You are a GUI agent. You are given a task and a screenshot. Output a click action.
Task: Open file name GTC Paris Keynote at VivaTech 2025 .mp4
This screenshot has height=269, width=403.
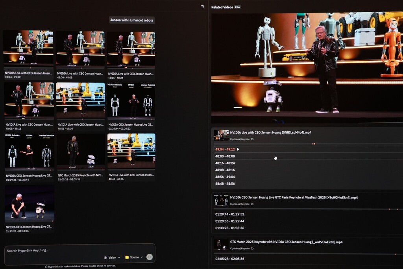click(294, 197)
